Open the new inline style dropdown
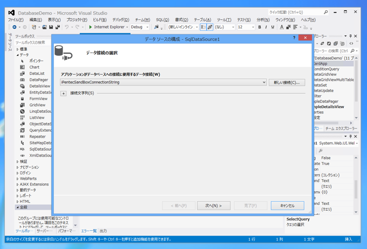This screenshot has height=249, width=367. coord(197,27)
